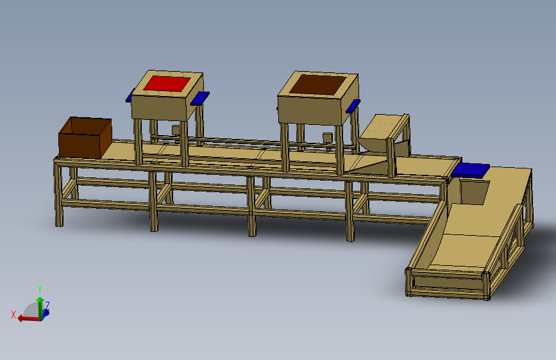Select blue plate on left hopper's right side

200,98
